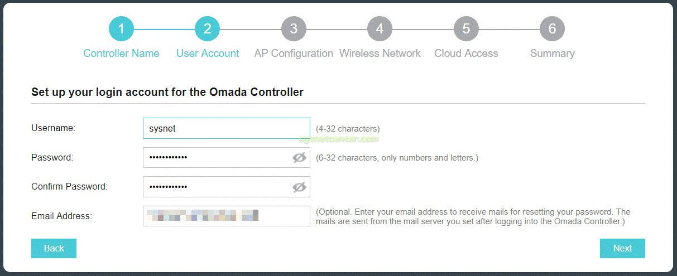This screenshot has width=677, height=276.
Task: Click the '6-32 characters, only numbers and letters' hint
Action: pos(397,158)
